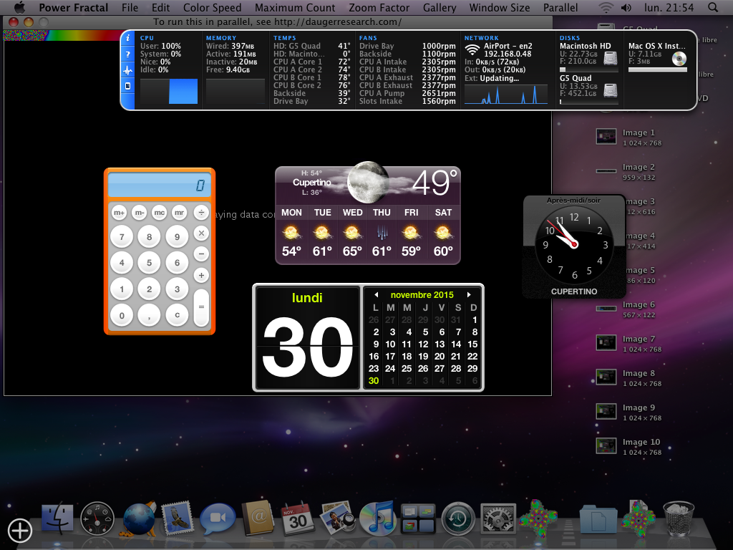Click the volume icon in menu bar
The image size is (733, 550).
coord(626,7)
